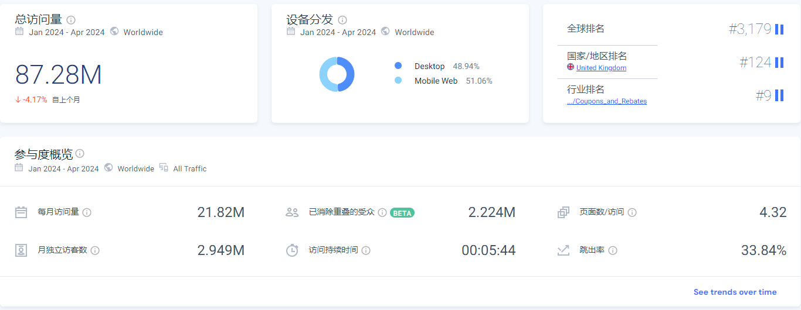Click the monthly visits value 21.82M
The height and width of the screenshot is (310, 801).
pyautogui.click(x=221, y=212)
